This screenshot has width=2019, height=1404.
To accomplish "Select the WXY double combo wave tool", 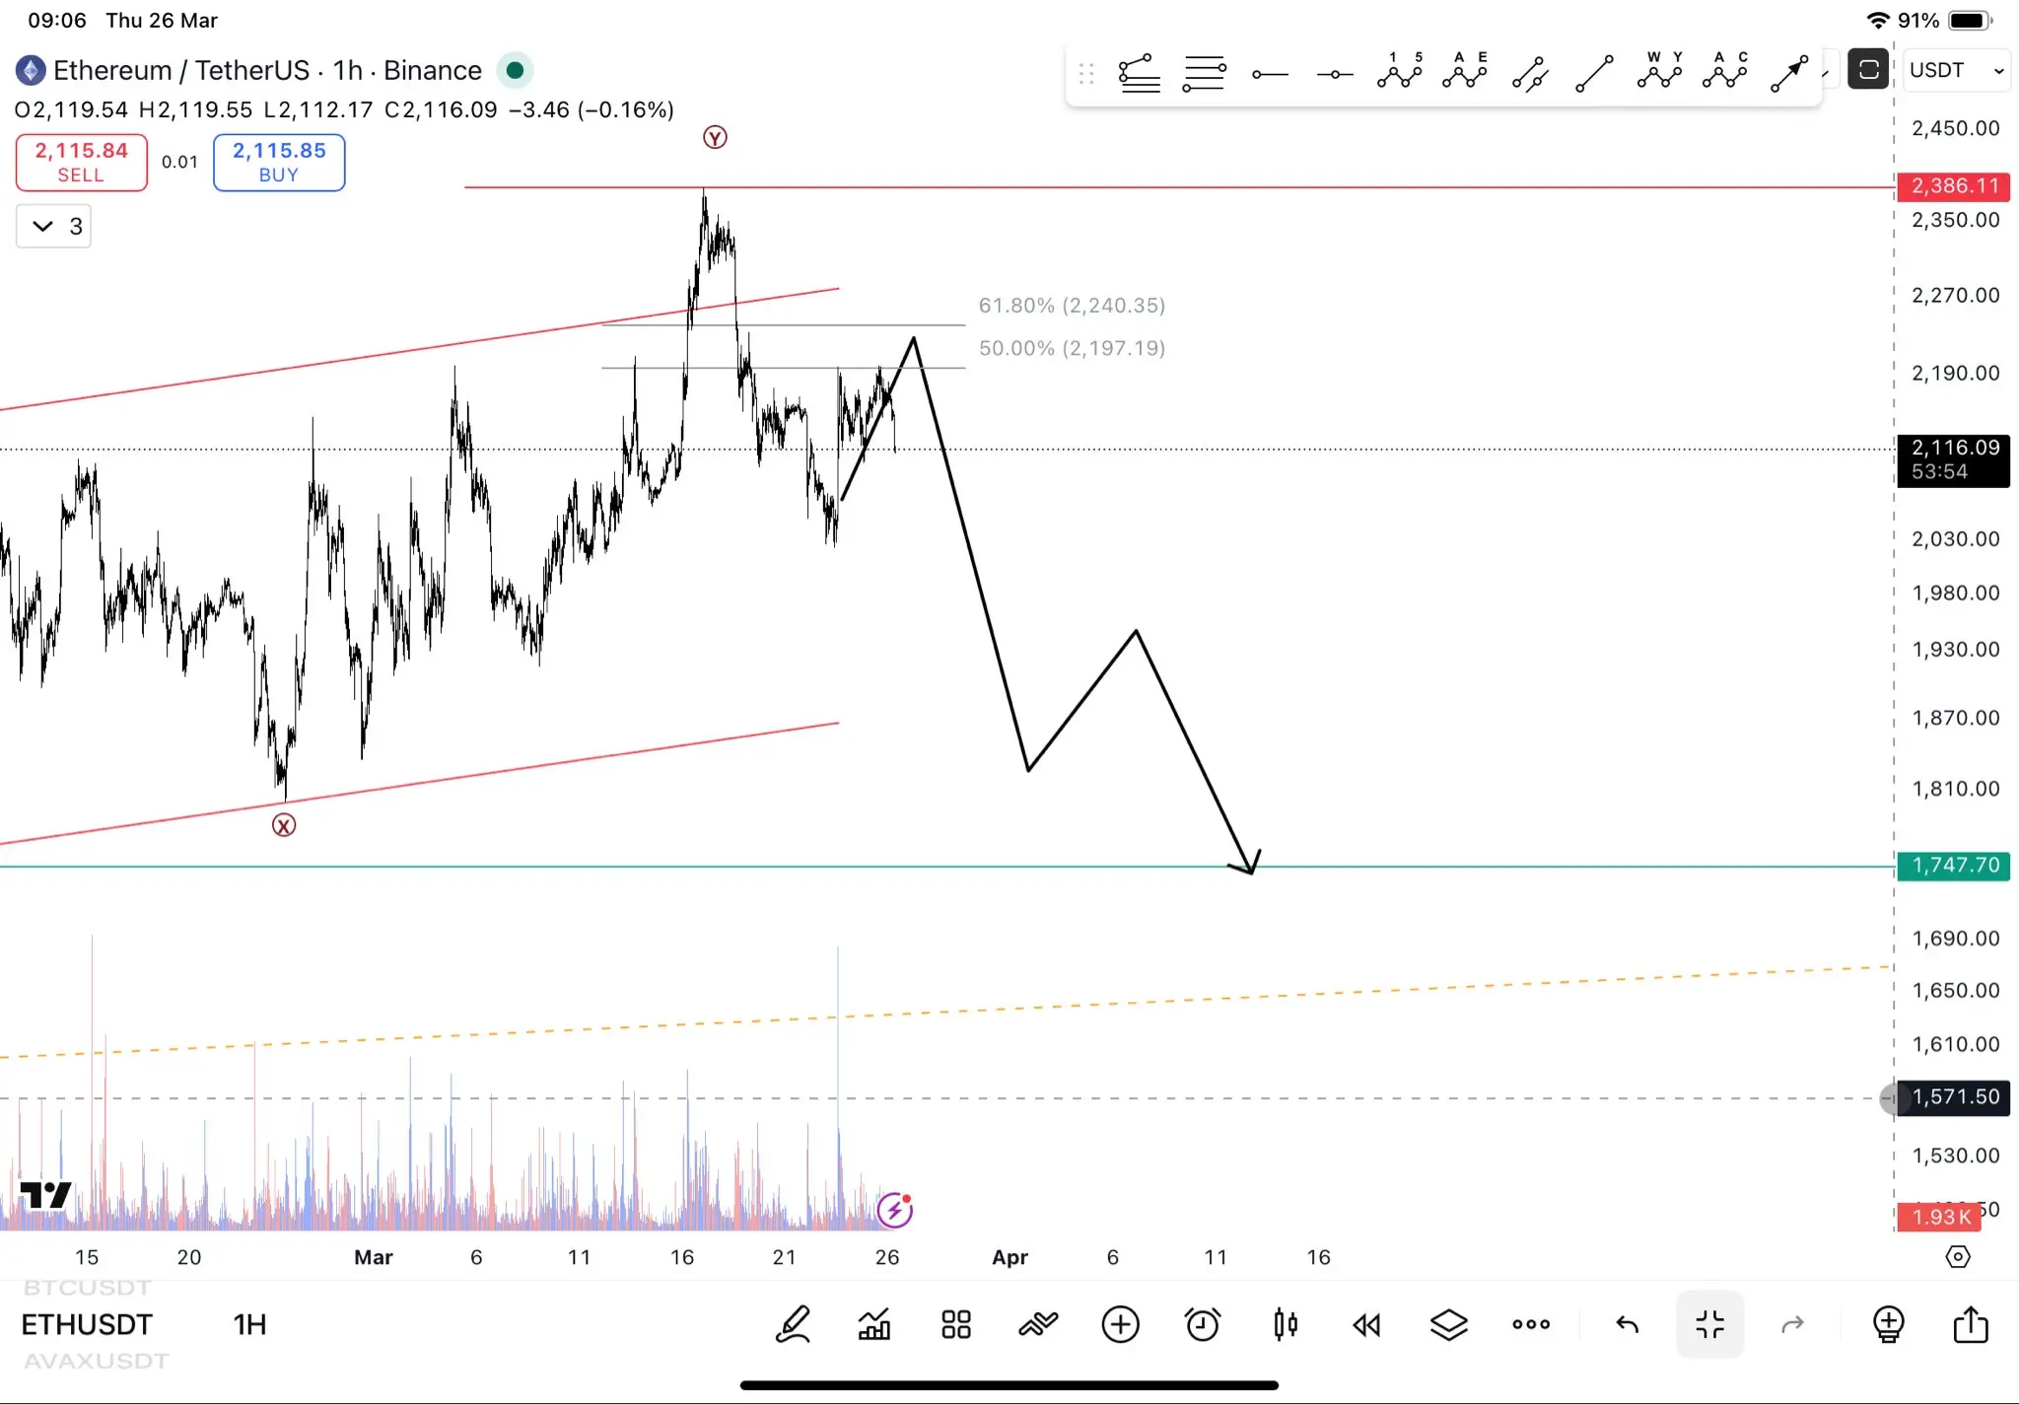I will coord(1660,72).
